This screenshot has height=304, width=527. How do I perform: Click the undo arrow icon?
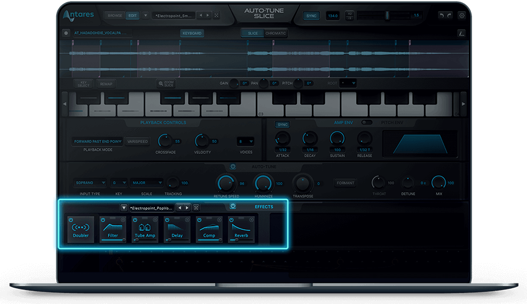point(442,15)
